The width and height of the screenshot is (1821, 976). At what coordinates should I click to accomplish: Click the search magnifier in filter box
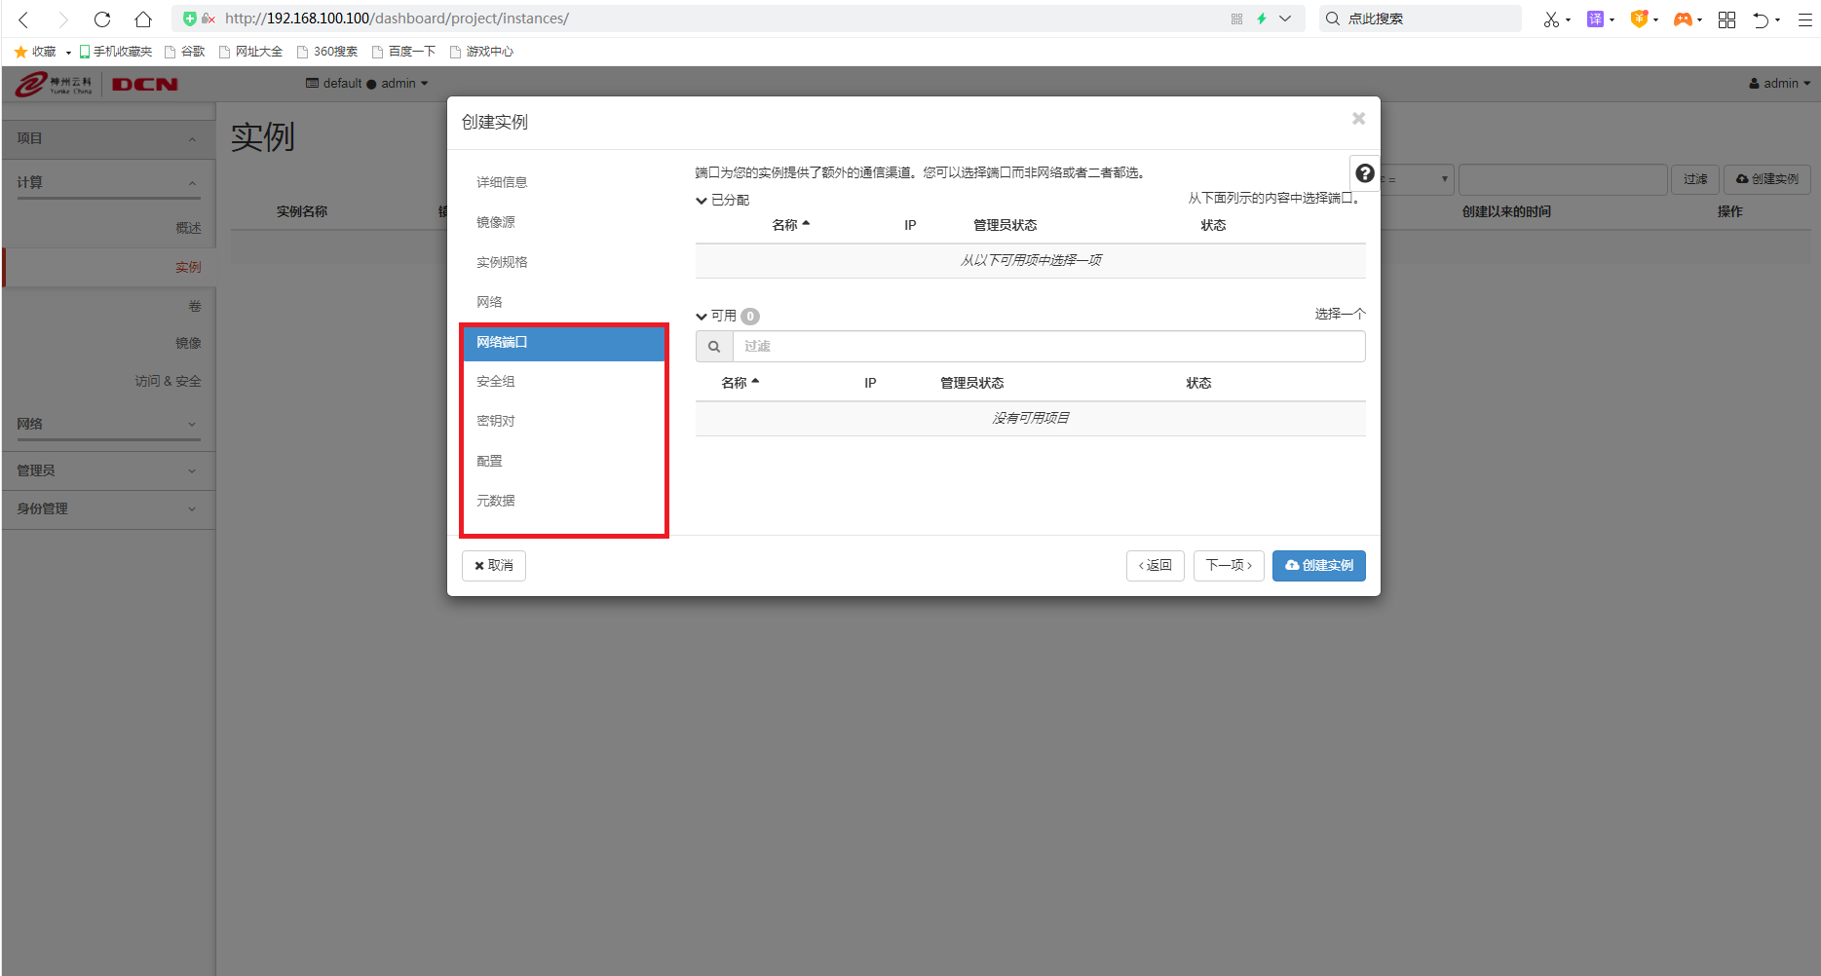coord(714,346)
